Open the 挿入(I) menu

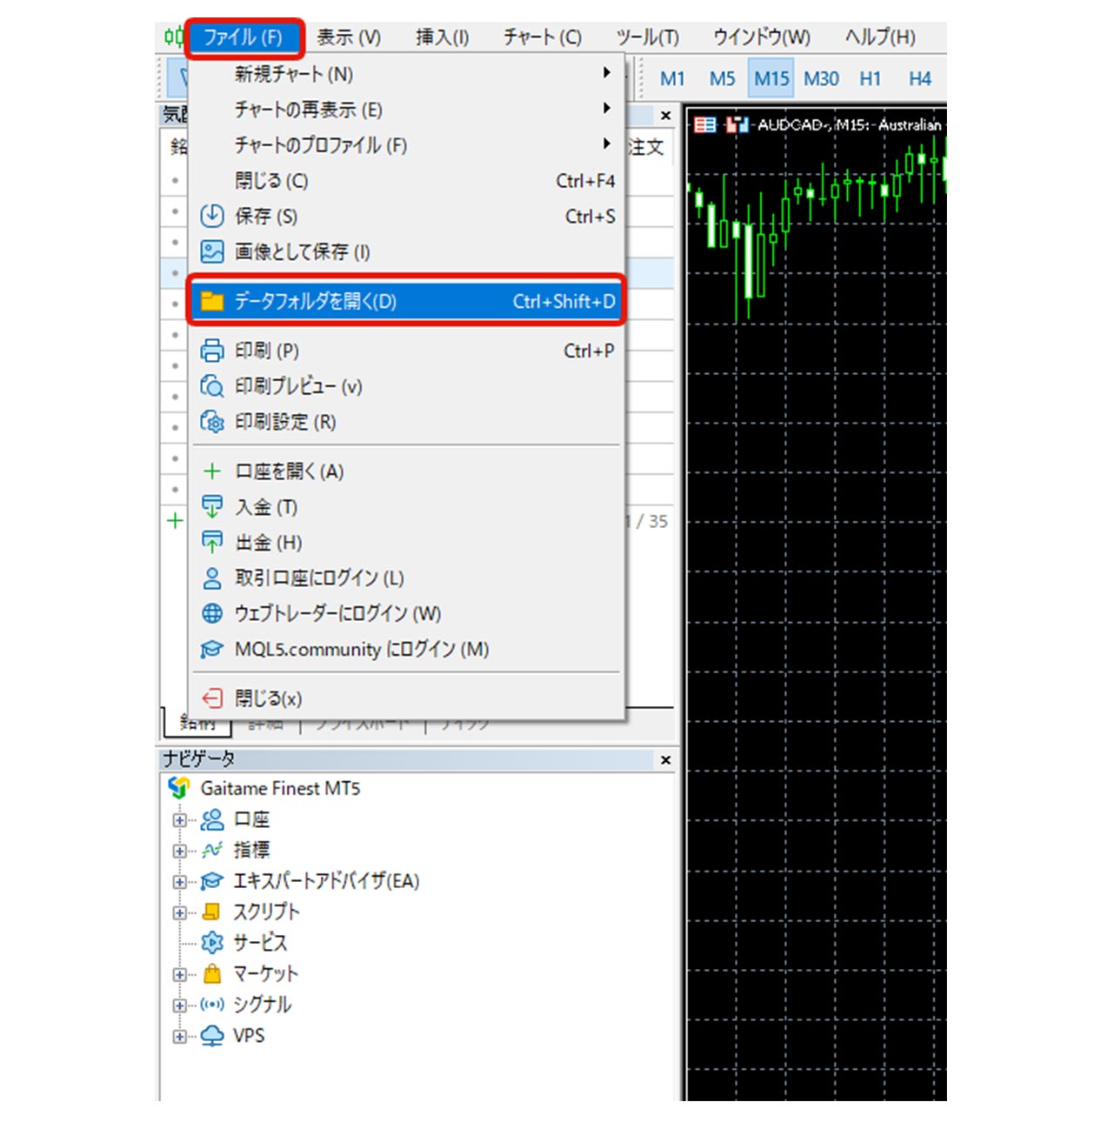(x=442, y=37)
